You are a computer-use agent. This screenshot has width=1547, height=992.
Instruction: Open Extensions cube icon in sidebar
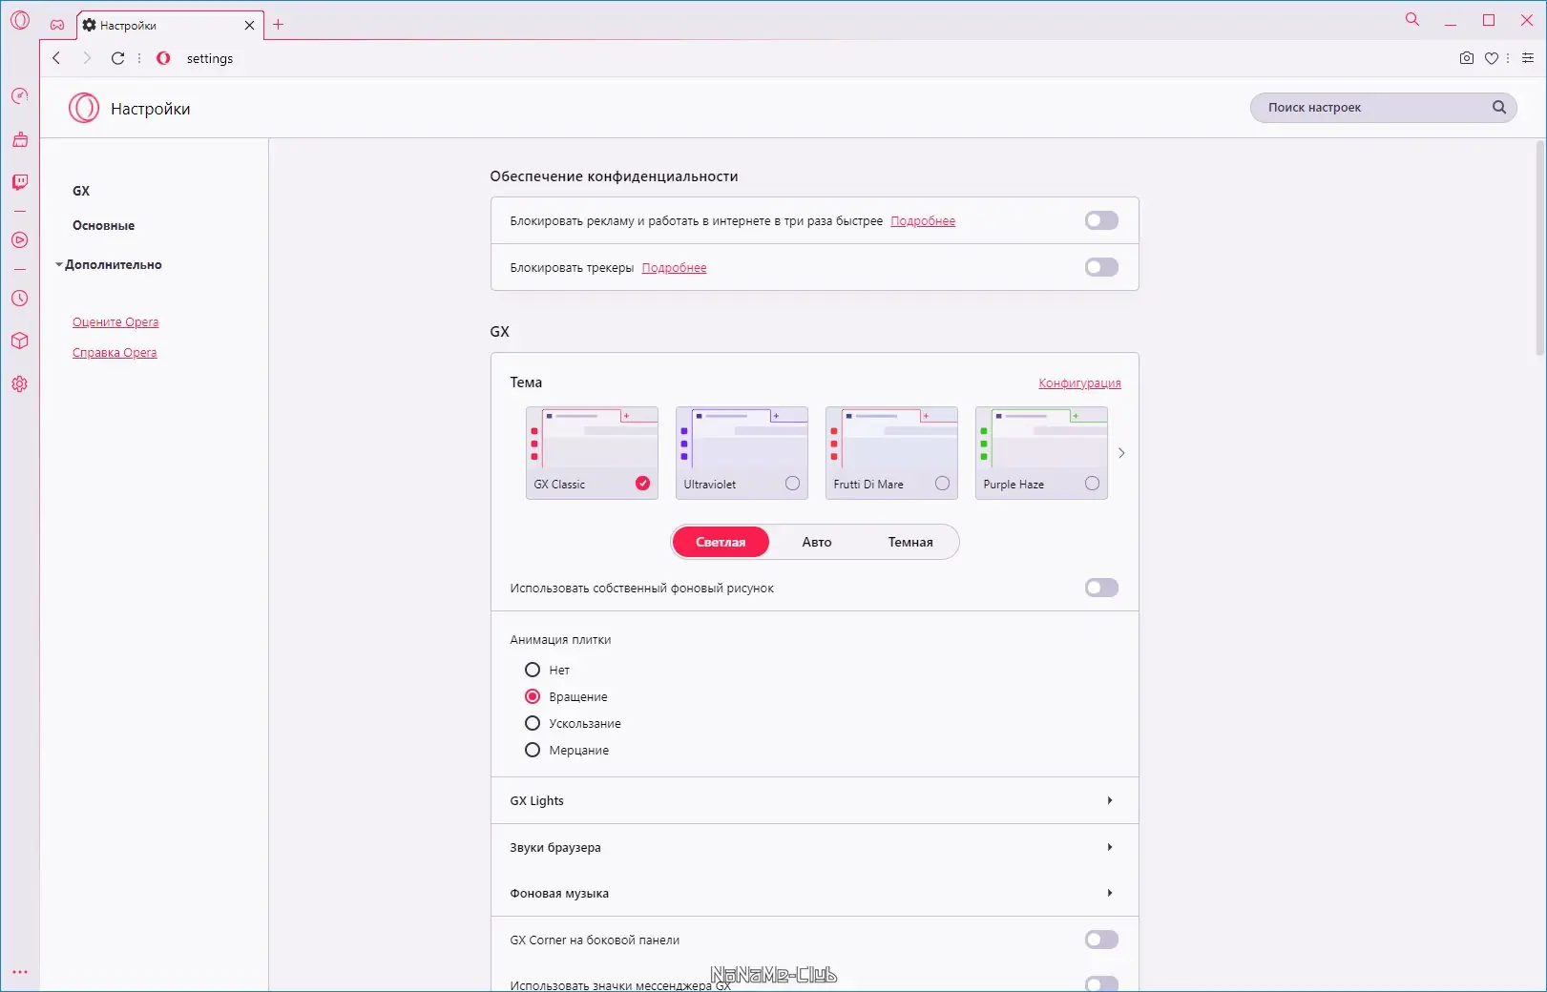tap(20, 341)
